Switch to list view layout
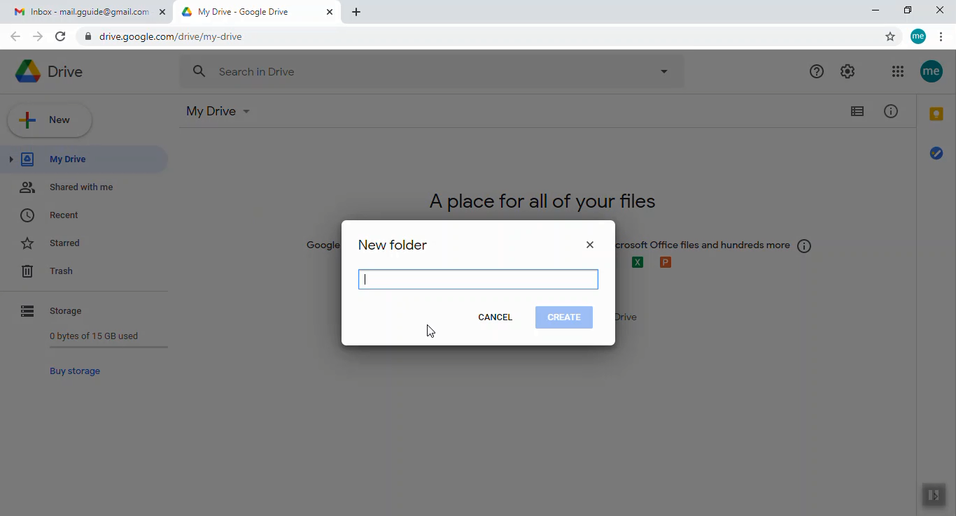The width and height of the screenshot is (956, 516). pos(857,111)
